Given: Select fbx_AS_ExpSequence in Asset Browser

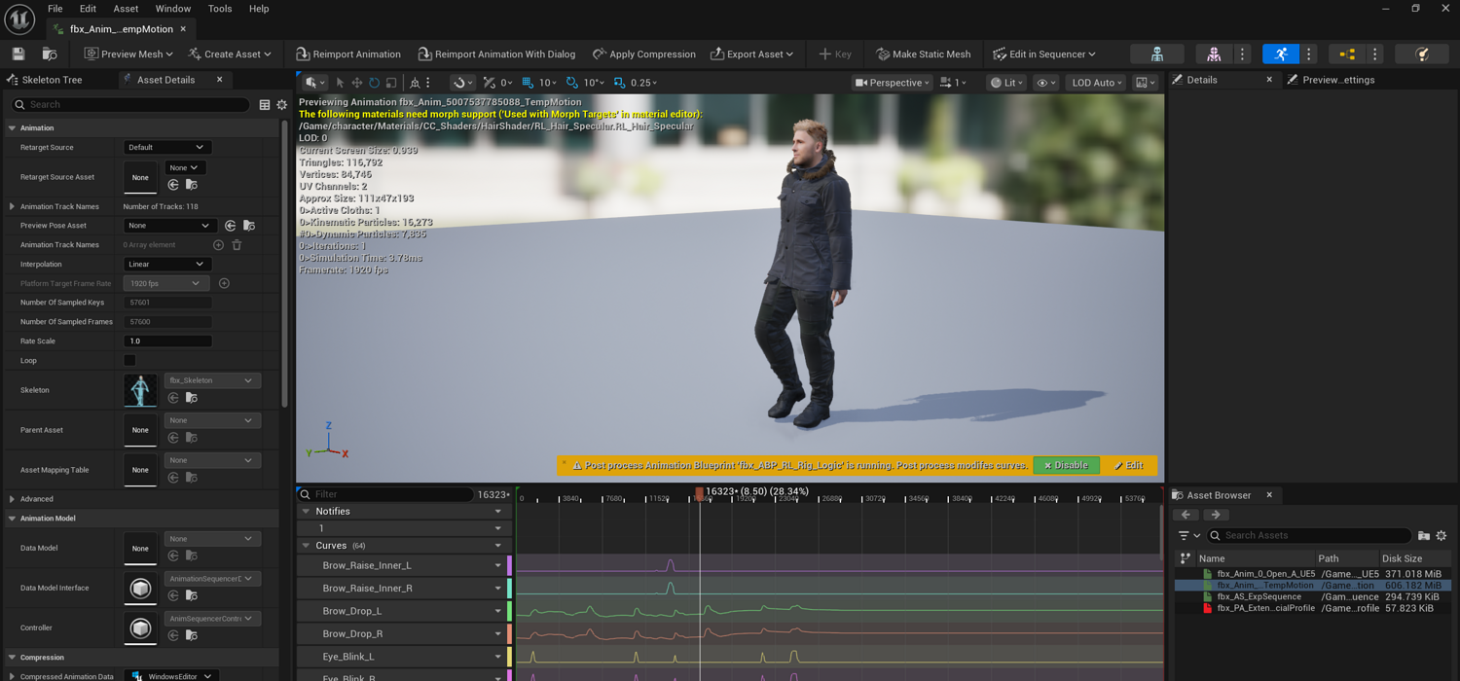Looking at the screenshot, I should pyautogui.click(x=1258, y=596).
